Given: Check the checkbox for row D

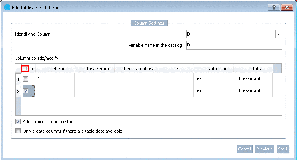Looking at the screenshot, I should [26, 79].
